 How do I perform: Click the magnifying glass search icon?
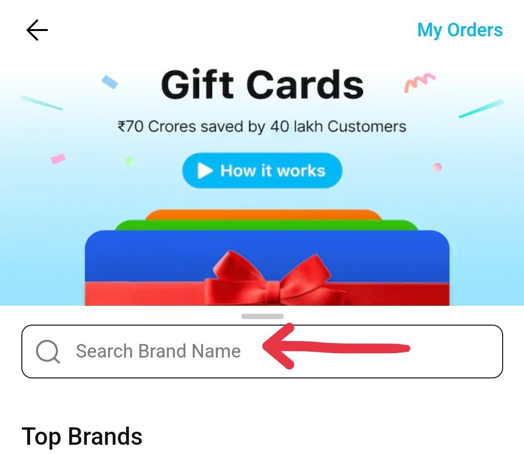pos(48,351)
